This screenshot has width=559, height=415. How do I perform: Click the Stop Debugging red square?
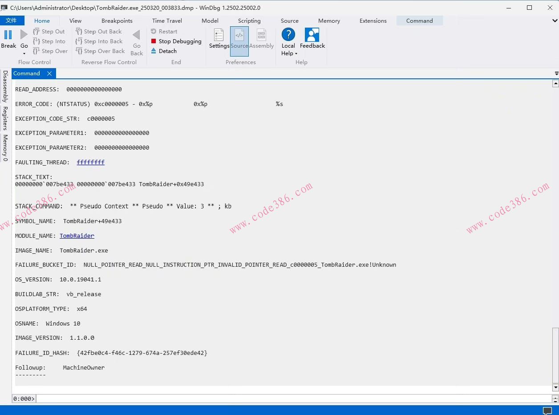pos(154,41)
